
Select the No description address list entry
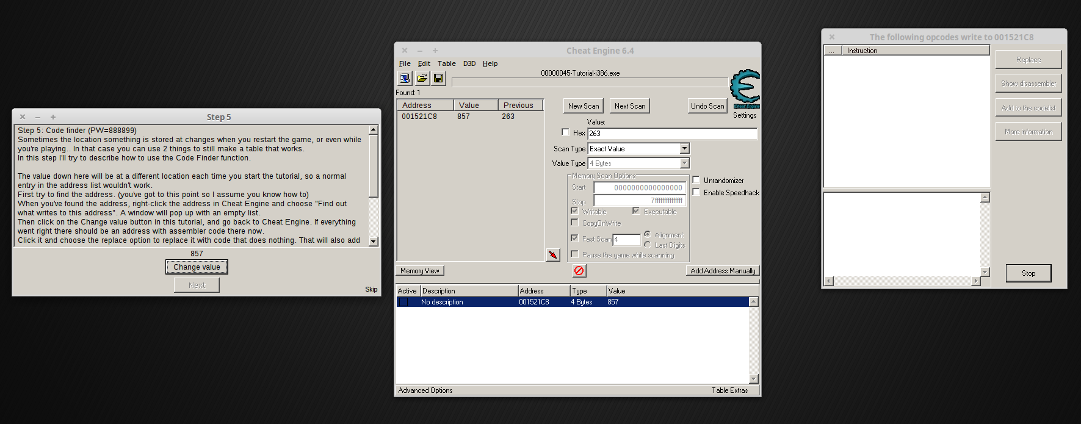(573, 302)
